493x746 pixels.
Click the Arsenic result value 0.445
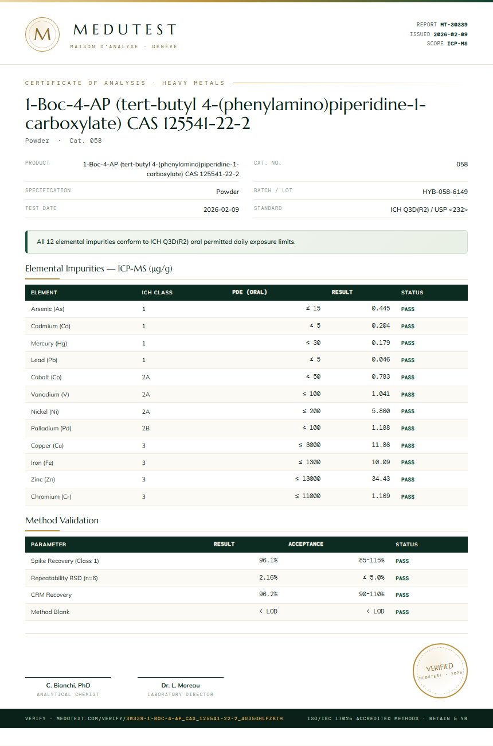pos(381,309)
